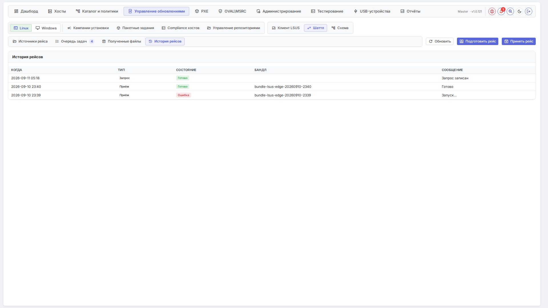Image resolution: width=548 pixels, height=308 pixels.
Task: Open Compliance хостов tab
Action: point(180,28)
